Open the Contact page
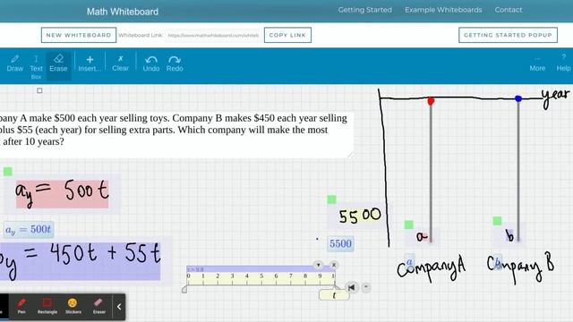The height and width of the screenshot is (322, 573). 509,10
